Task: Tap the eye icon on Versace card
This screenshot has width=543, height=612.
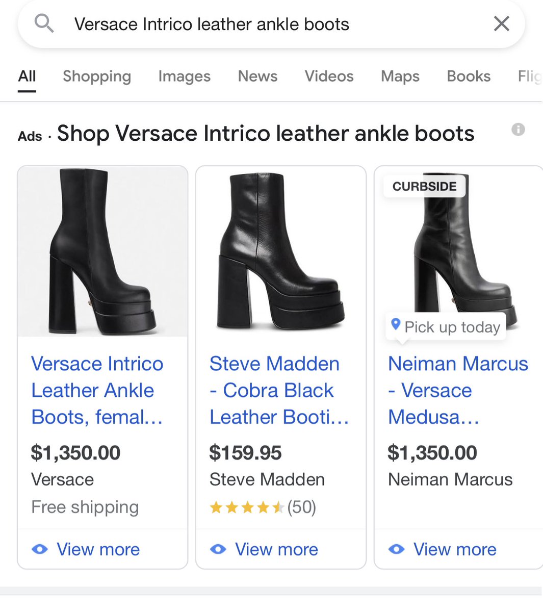Action: (x=40, y=549)
